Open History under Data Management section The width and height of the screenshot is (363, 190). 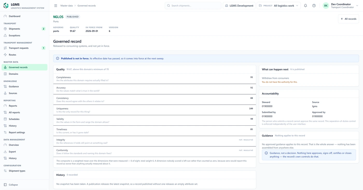[25, 158]
